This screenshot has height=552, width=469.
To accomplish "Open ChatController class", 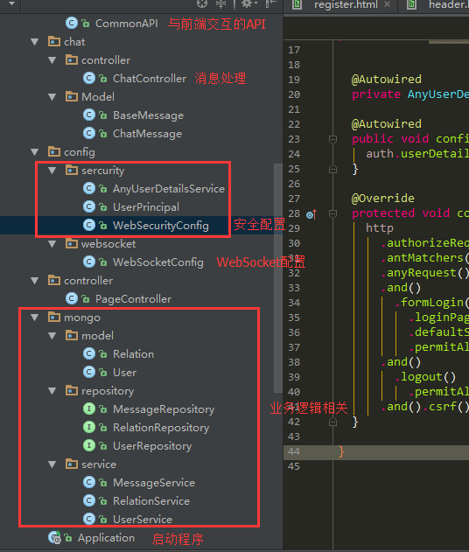I will pos(150,79).
